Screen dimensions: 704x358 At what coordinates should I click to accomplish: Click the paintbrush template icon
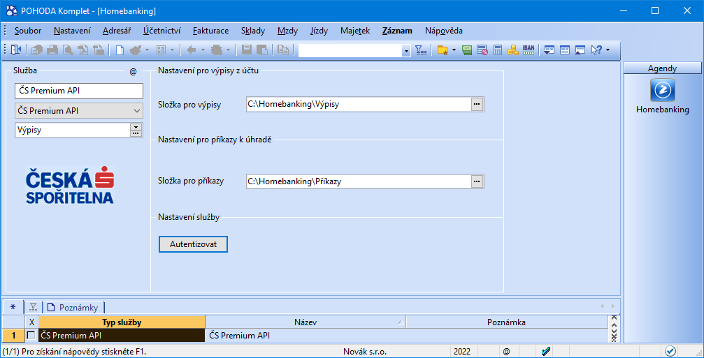[136, 50]
